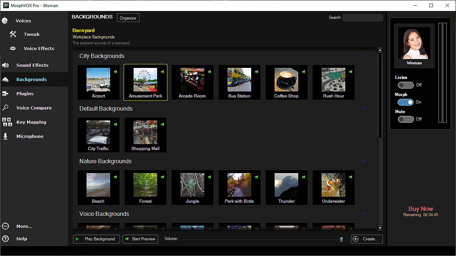Click the Voice Compare magnifier icon
Screen dimensions: 456x256
pyautogui.click(x=5, y=108)
